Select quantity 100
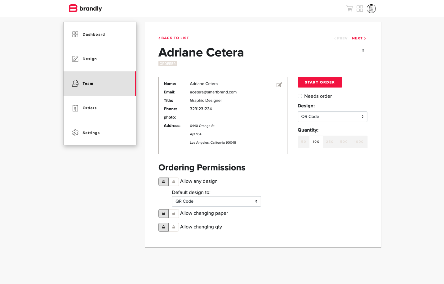Image resolution: width=444 pixels, height=284 pixels. (316, 142)
